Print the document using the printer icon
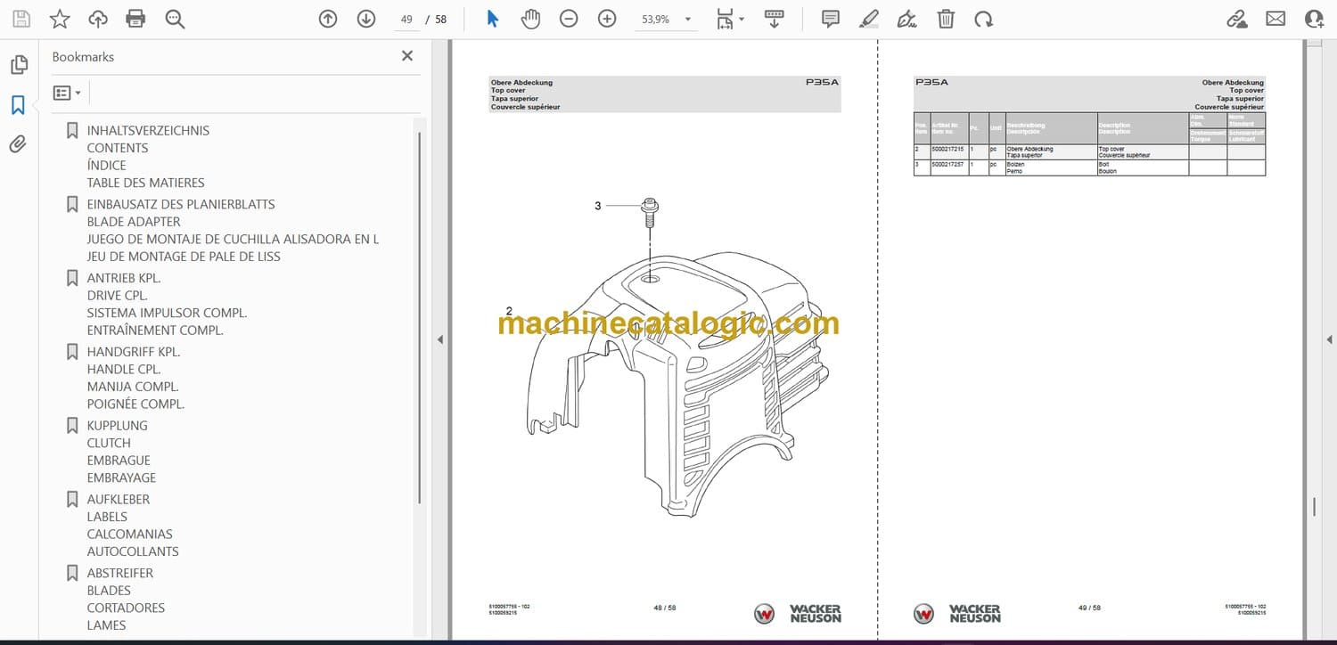Viewport: 1337px width, 645px height. click(135, 19)
